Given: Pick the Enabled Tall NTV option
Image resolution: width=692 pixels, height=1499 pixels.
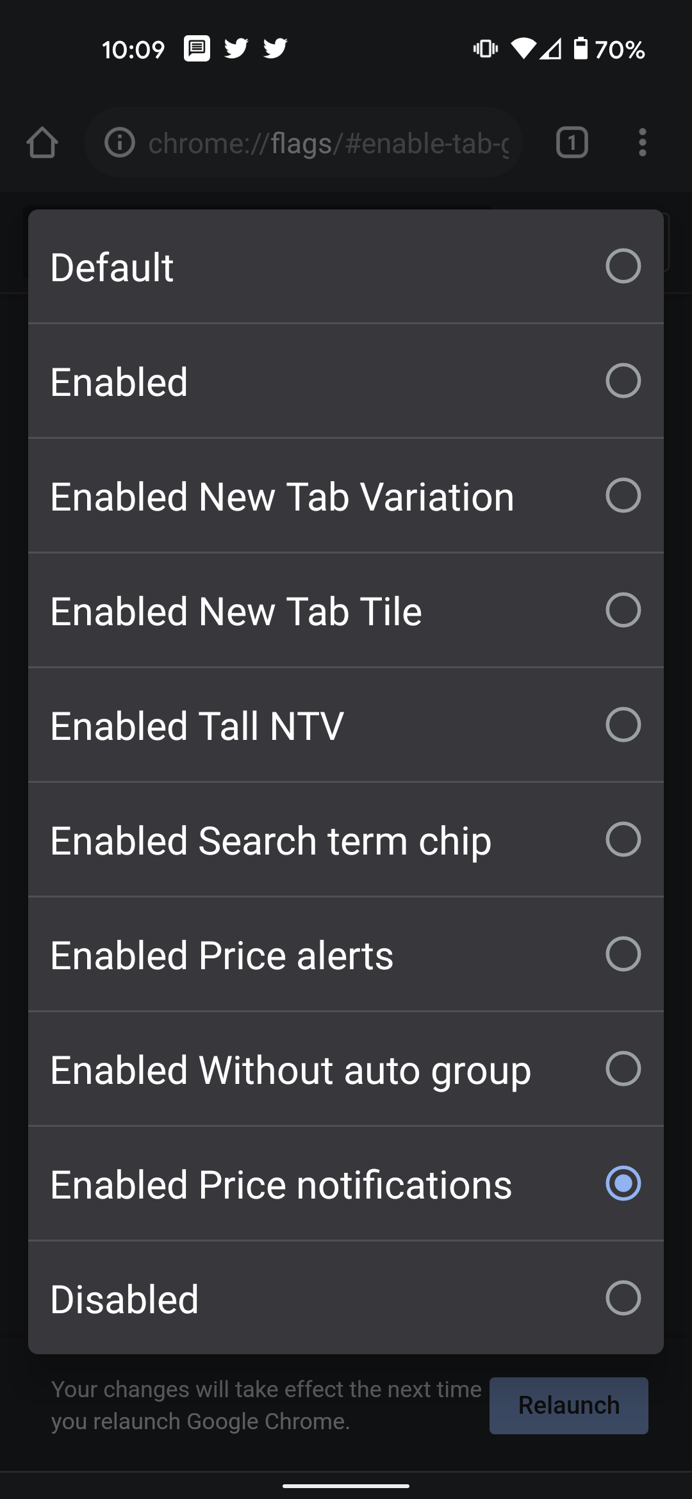Looking at the screenshot, I should [623, 725].
